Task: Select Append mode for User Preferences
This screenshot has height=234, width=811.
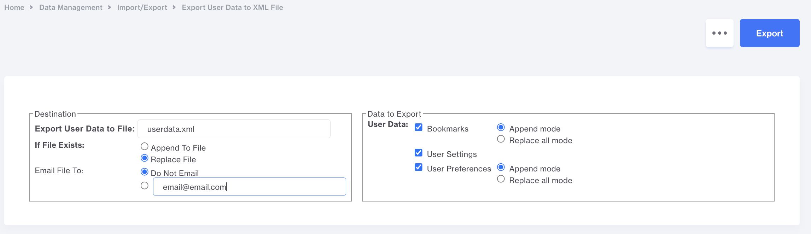Action: (x=501, y=167)
